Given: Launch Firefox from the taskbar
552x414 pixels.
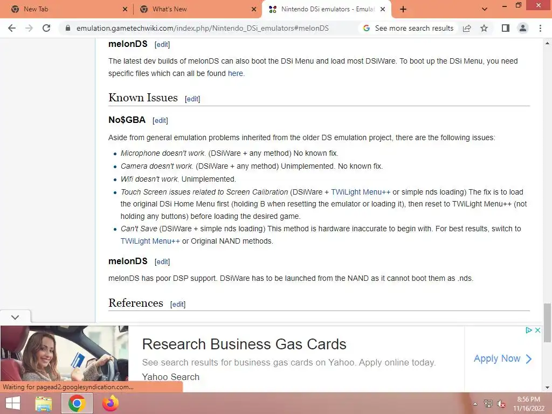Looking at the screenshot, I should pos(110,403).
